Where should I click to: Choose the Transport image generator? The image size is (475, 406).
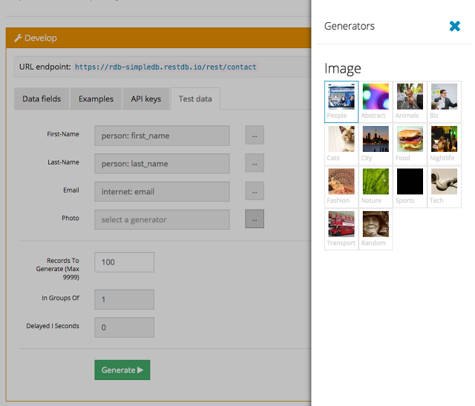341,229
